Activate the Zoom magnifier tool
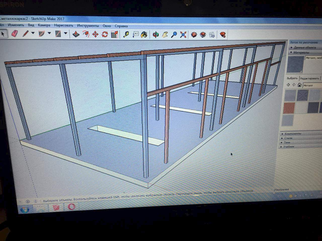Image resolution: width=322 pixels, height=241 pixels. tap(174, 34)
